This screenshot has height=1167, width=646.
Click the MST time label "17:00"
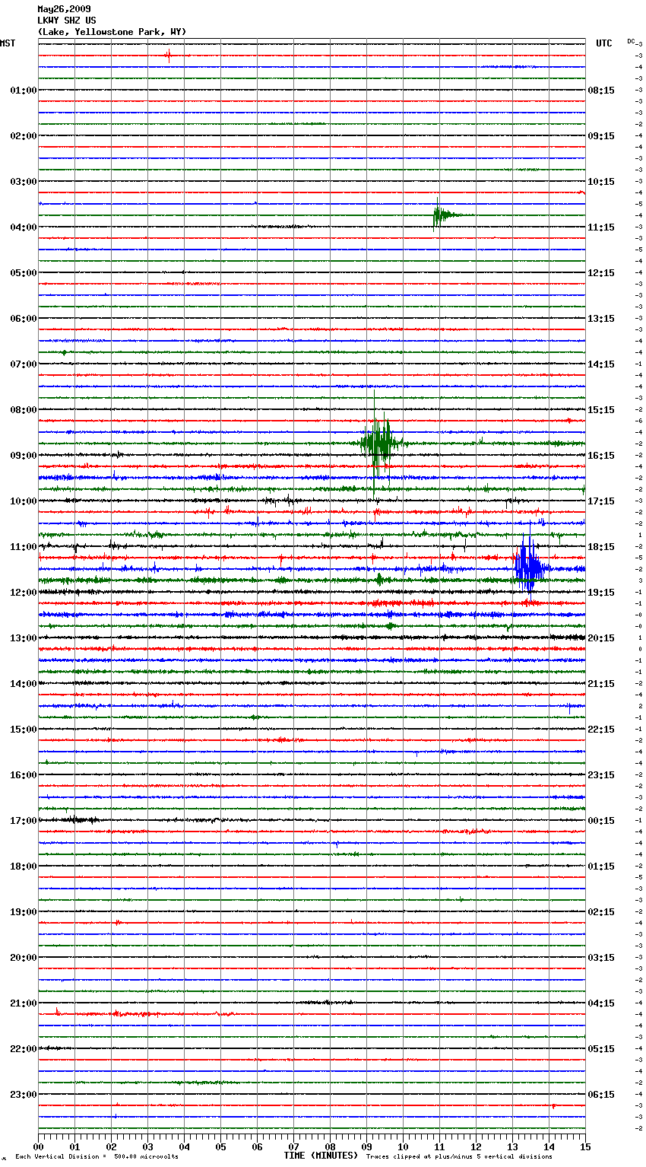pyautogui.click(x=24, y=821)
